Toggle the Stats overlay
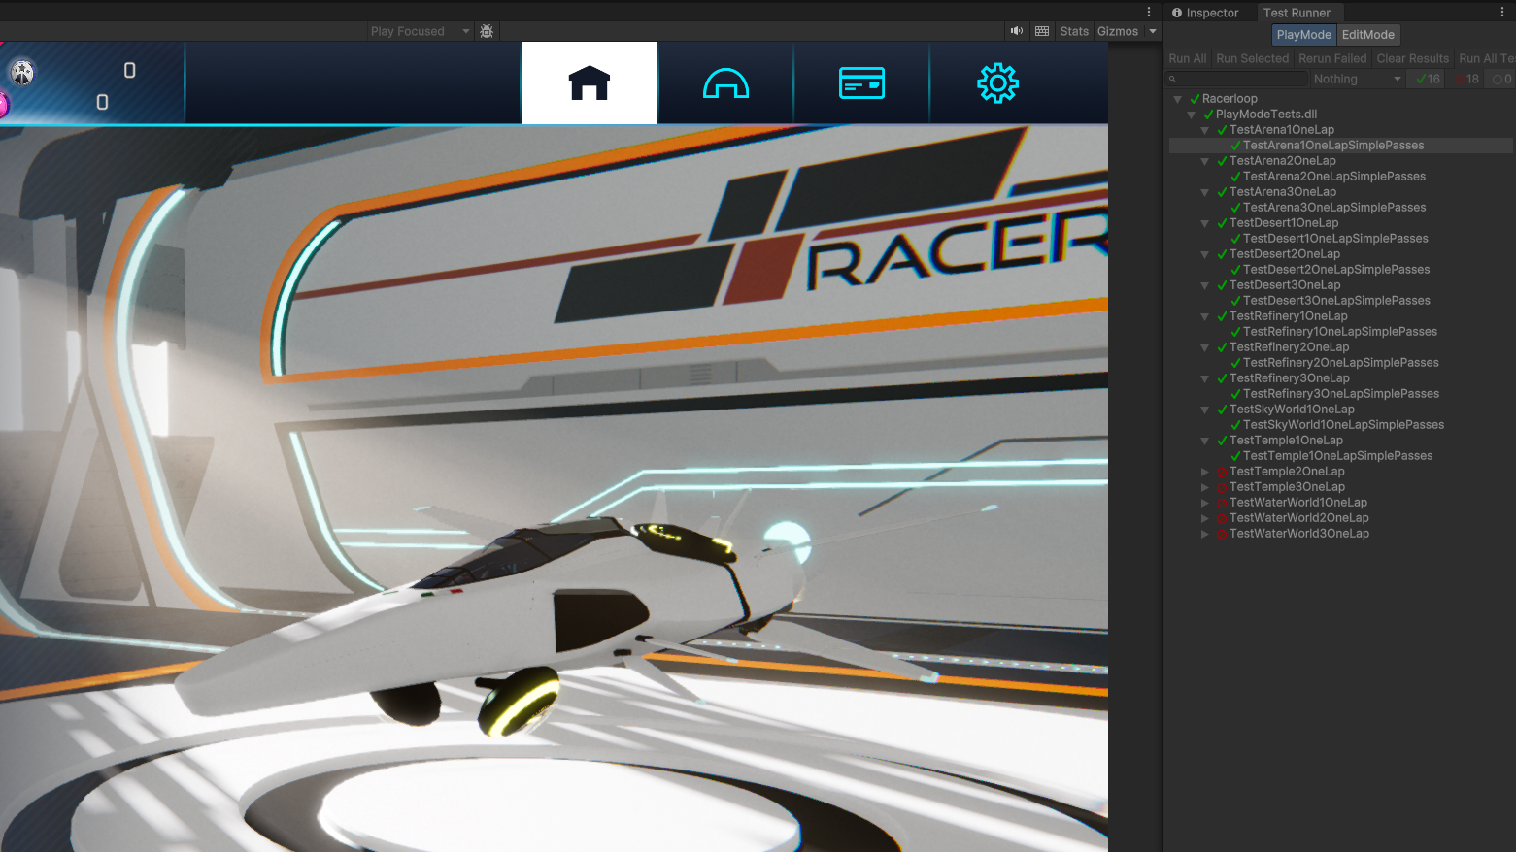Screen dimensions: 1516x852 1074,31
